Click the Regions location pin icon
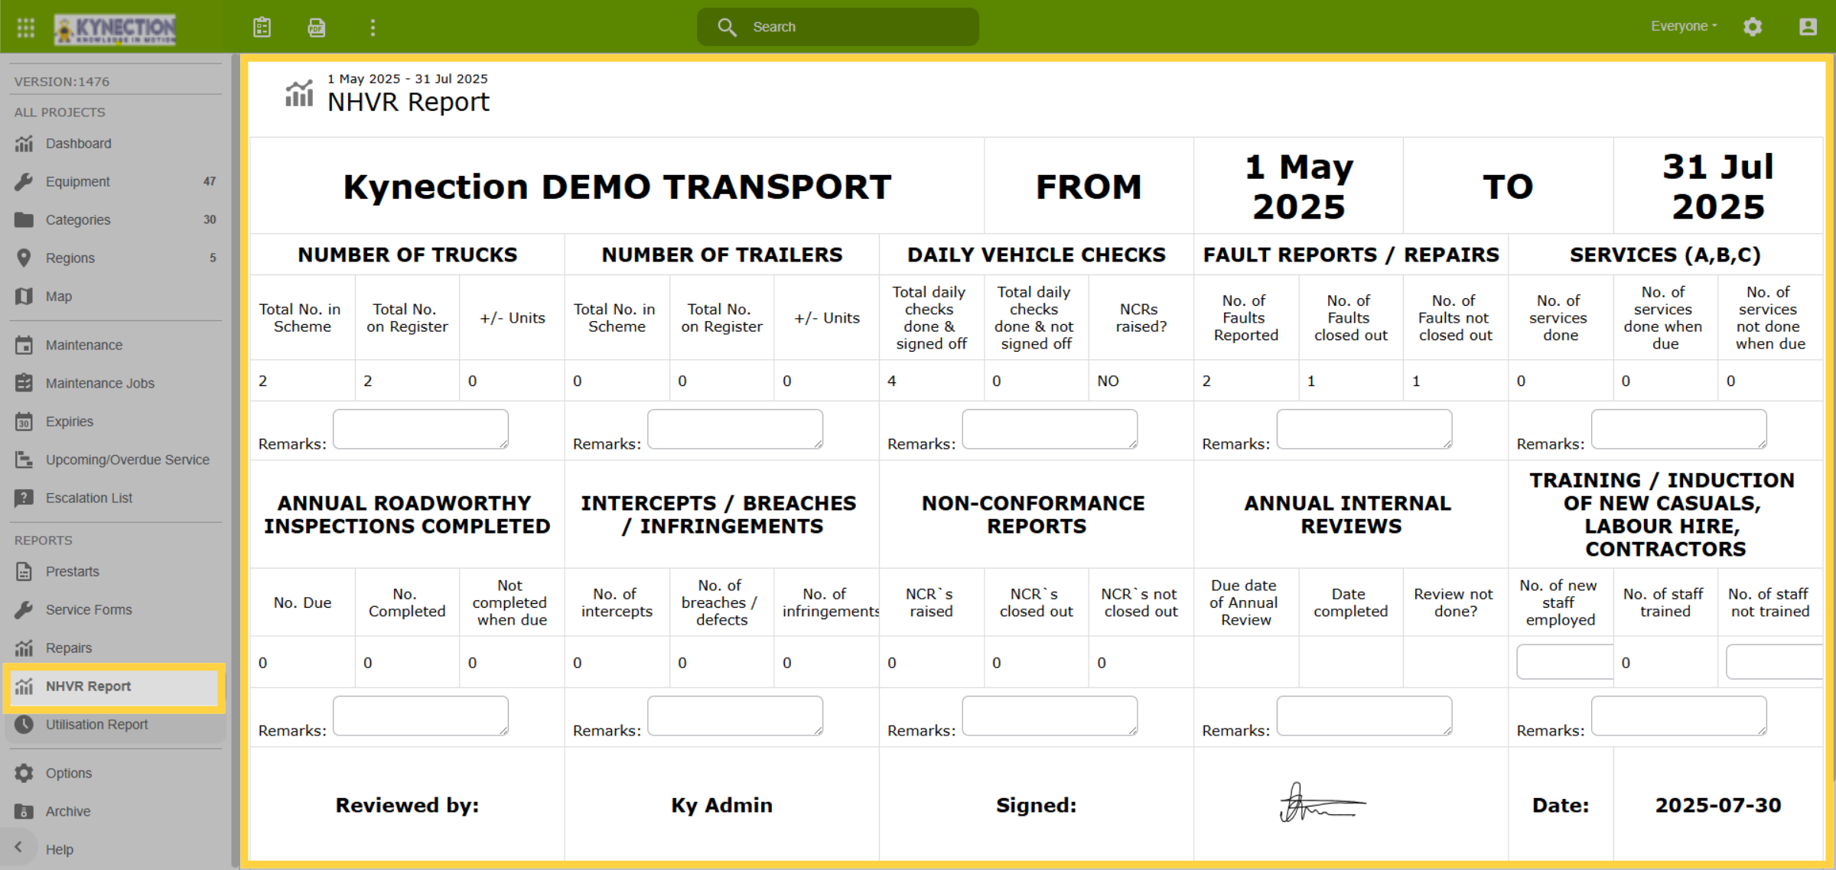 click(x=24, y=258)
